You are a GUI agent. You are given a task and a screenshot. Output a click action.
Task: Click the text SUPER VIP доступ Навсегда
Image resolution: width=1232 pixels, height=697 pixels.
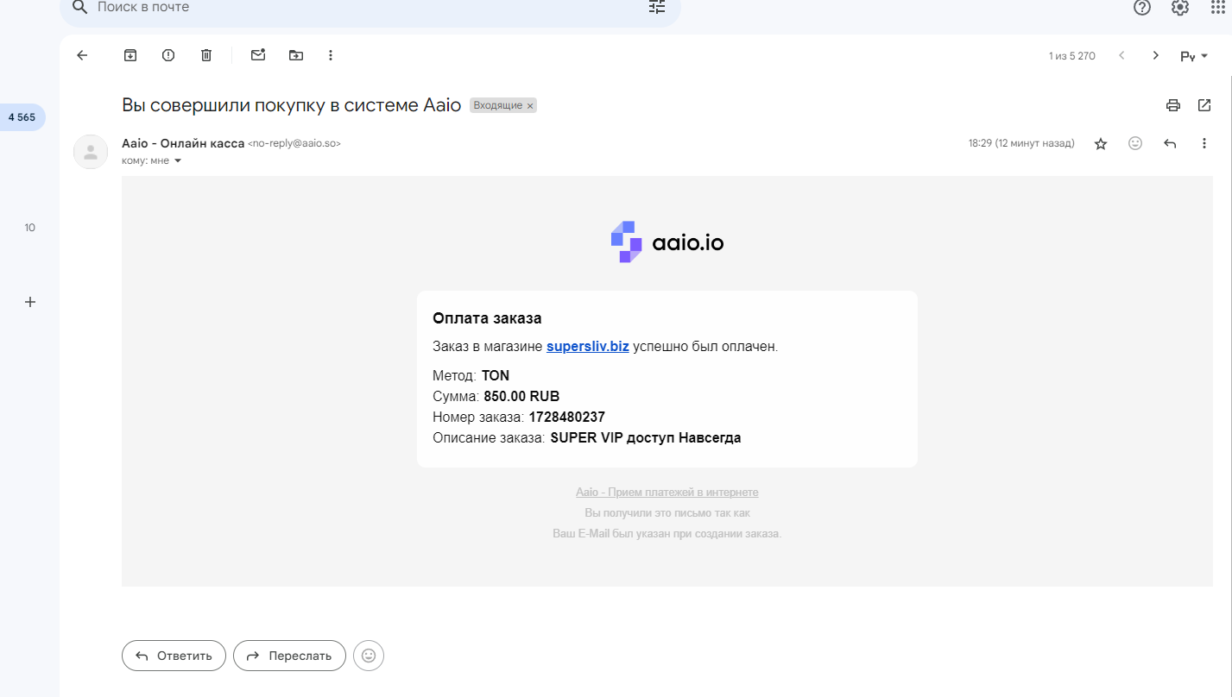[646, 437]
